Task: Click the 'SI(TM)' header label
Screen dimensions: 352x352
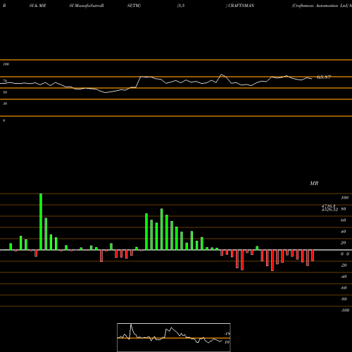Action: pyautogui.click(x=134, y=6)
